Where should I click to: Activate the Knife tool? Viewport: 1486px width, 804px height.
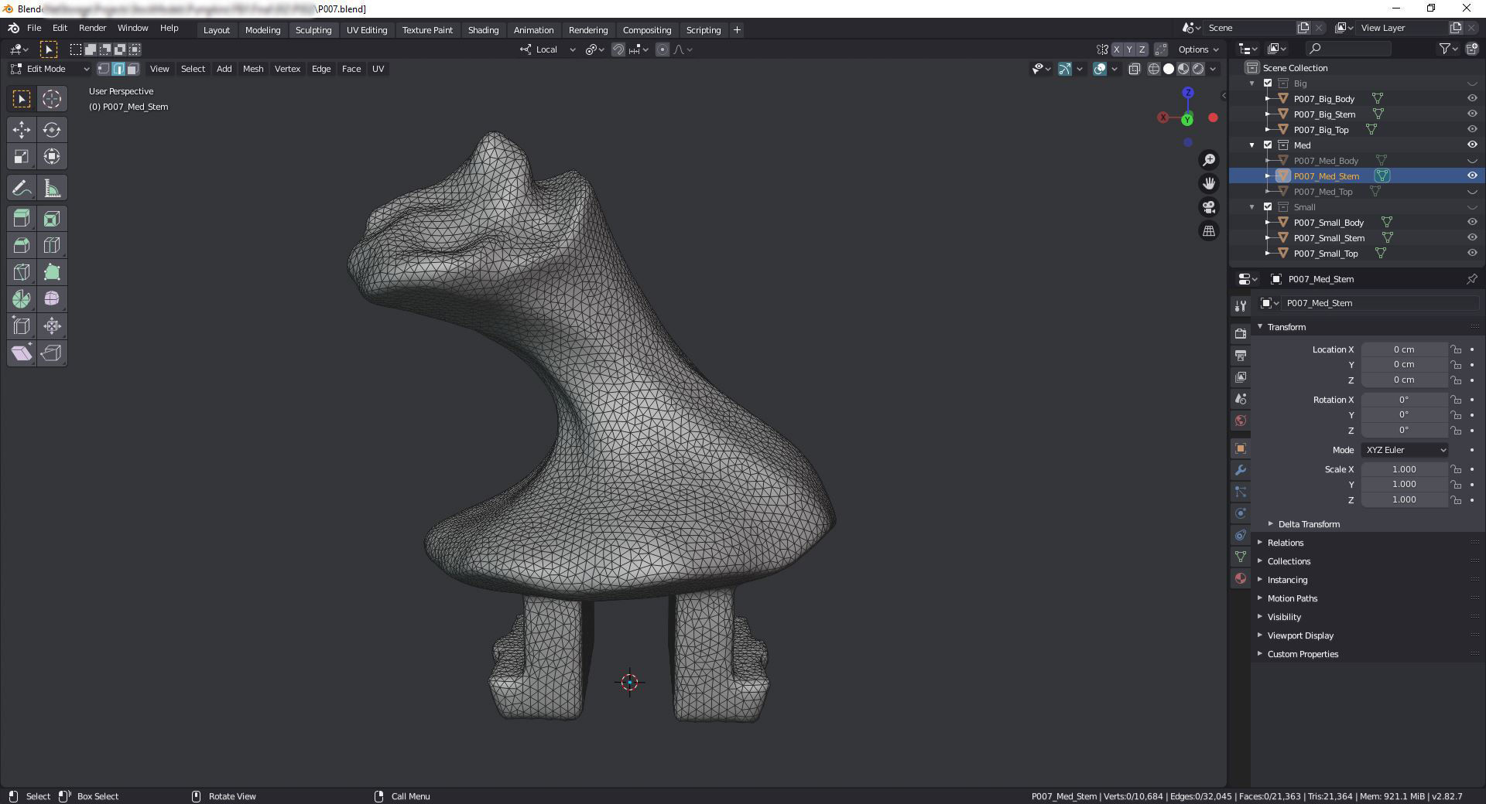22,273
